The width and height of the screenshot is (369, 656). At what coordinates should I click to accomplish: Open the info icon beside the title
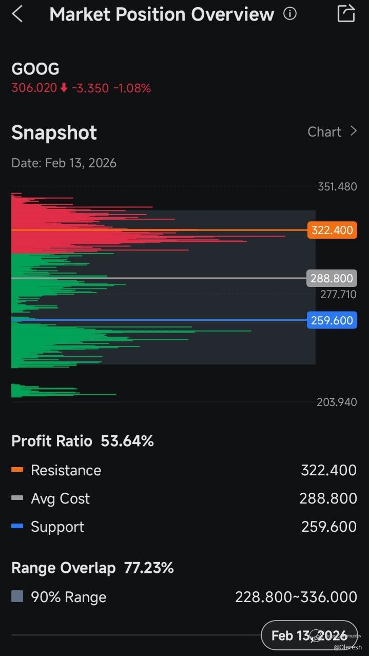point(290,14)
